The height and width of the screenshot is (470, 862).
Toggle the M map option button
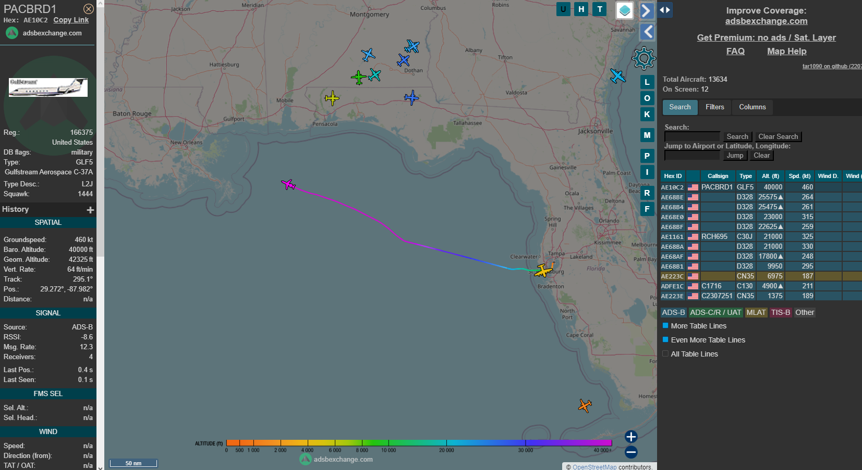pyautogui.click(x=647, y=135)
